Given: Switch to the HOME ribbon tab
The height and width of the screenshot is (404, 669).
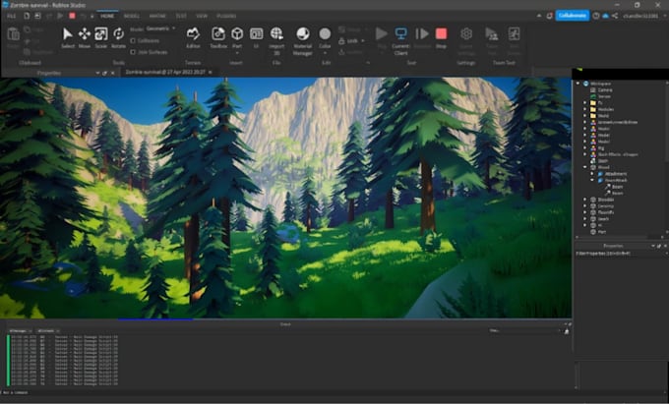Looking at the screenshot, I should coord(107,16).
